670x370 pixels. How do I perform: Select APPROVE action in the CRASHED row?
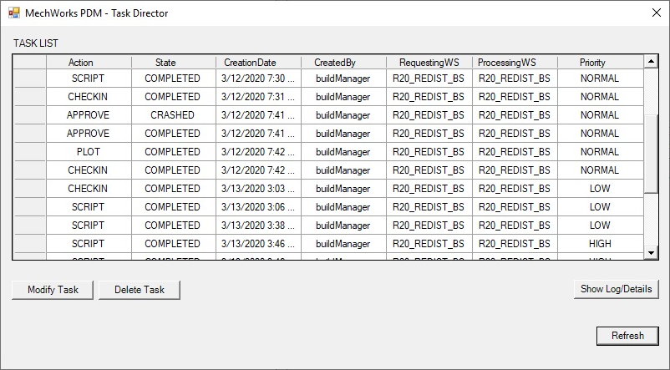pyautogui.click(x=89, y=115)
